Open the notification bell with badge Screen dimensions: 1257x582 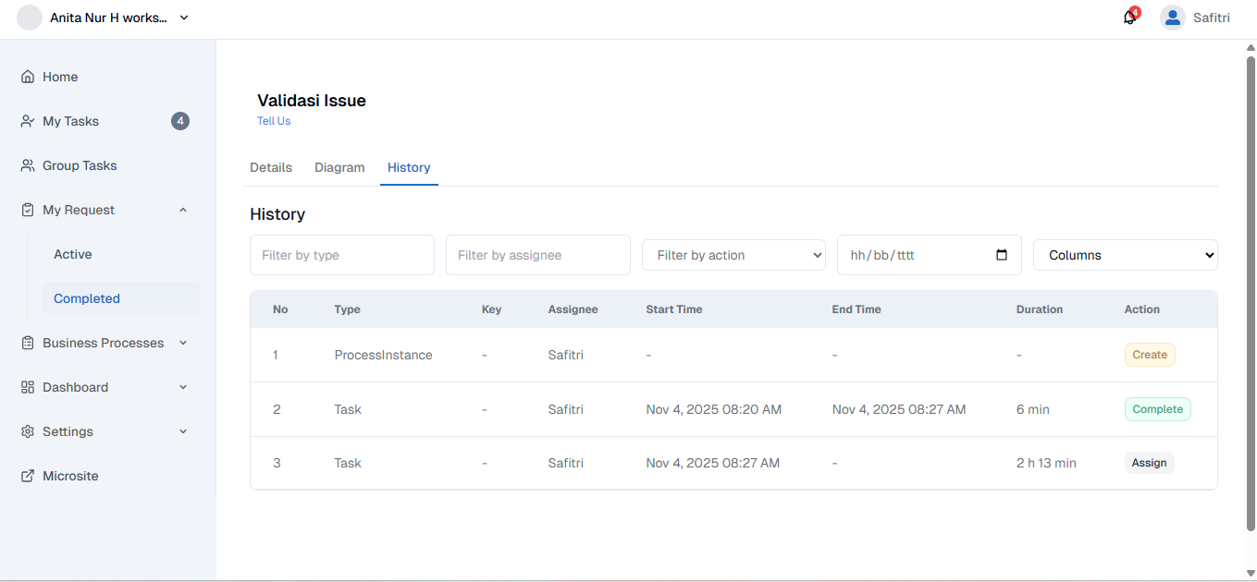click(x=1129, y=17)
